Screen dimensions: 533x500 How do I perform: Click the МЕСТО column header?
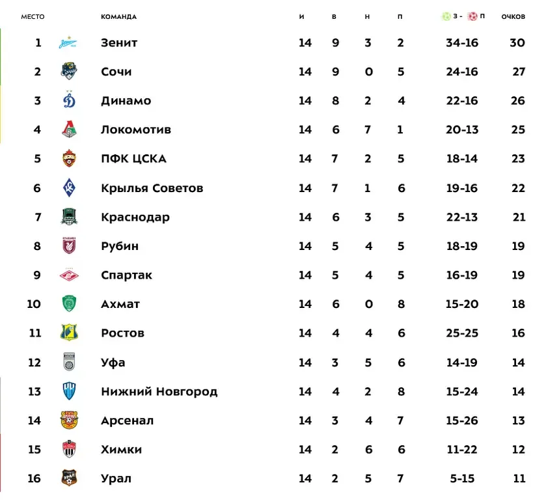click(33, 16)
